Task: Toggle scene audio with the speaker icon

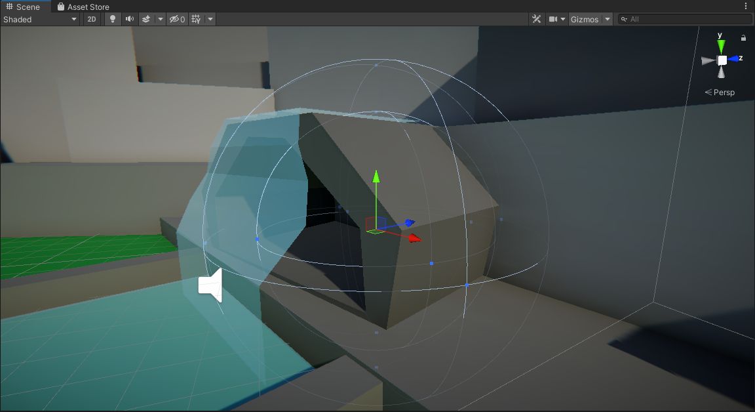Action: (x=130, y=19)
